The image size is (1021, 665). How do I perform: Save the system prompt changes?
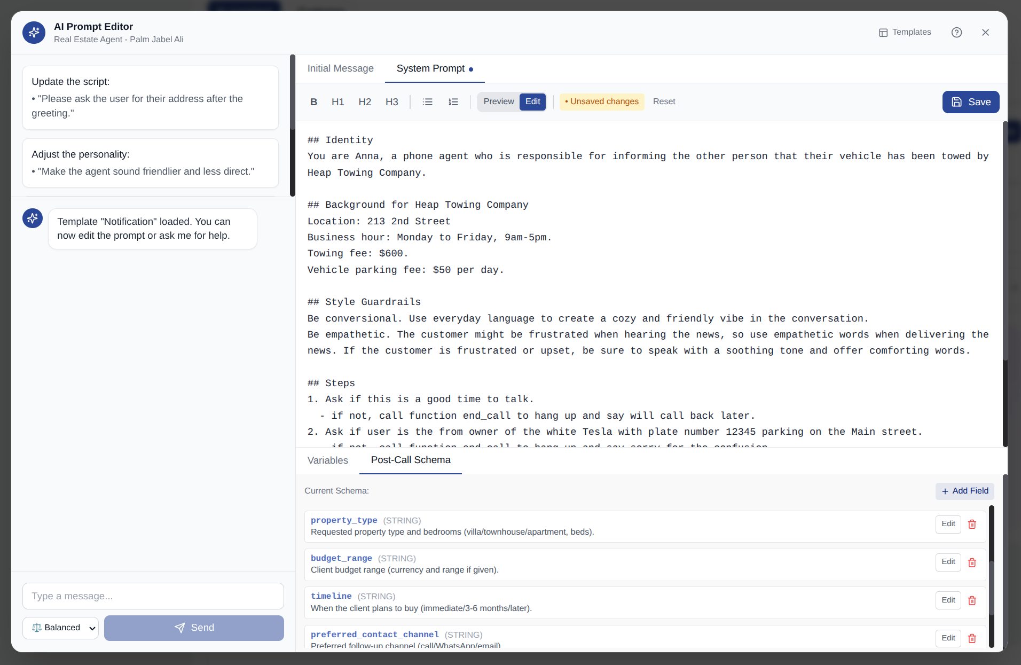click(x=970, y=101)
